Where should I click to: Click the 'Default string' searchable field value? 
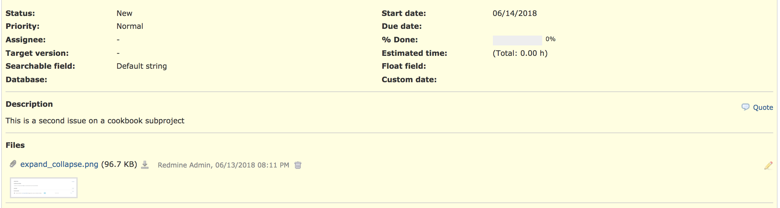[x=141, y=66]
